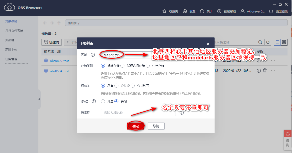Open more actions for obs0504-test
This screenshot has width=292, height=153.
tap(273, 71)
